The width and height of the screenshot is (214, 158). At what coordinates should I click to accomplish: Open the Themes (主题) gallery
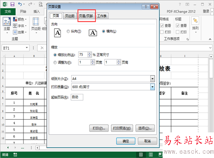7,25
